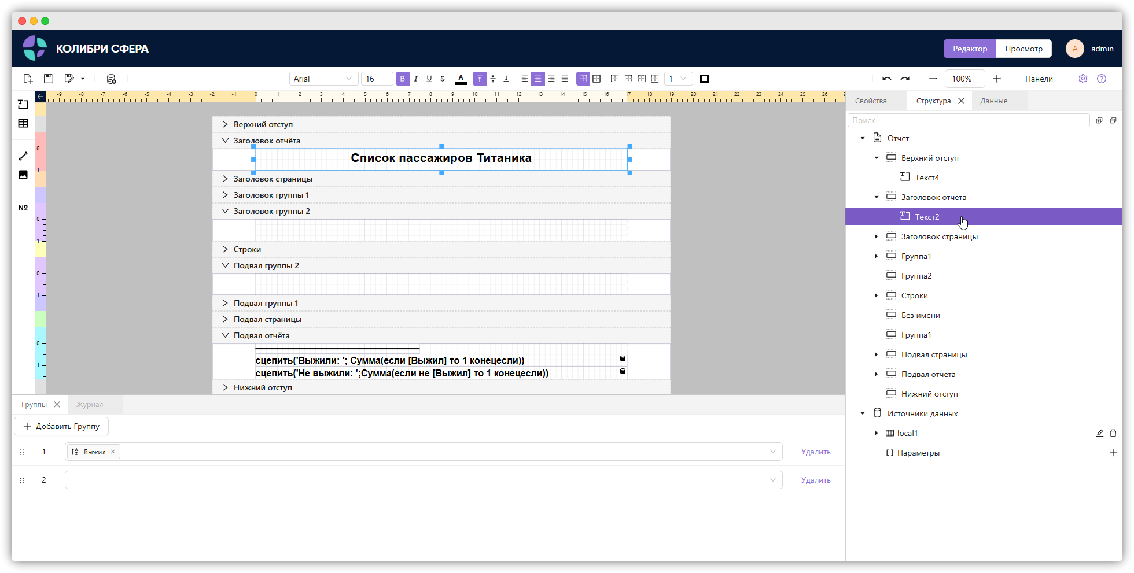The height and width of the screenshot is (573, 1134).
Task: Apply right border to element
Action: pos(642,79)
